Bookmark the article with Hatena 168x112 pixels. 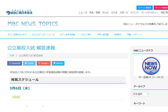pyautogui.click(x=58, y=63)
